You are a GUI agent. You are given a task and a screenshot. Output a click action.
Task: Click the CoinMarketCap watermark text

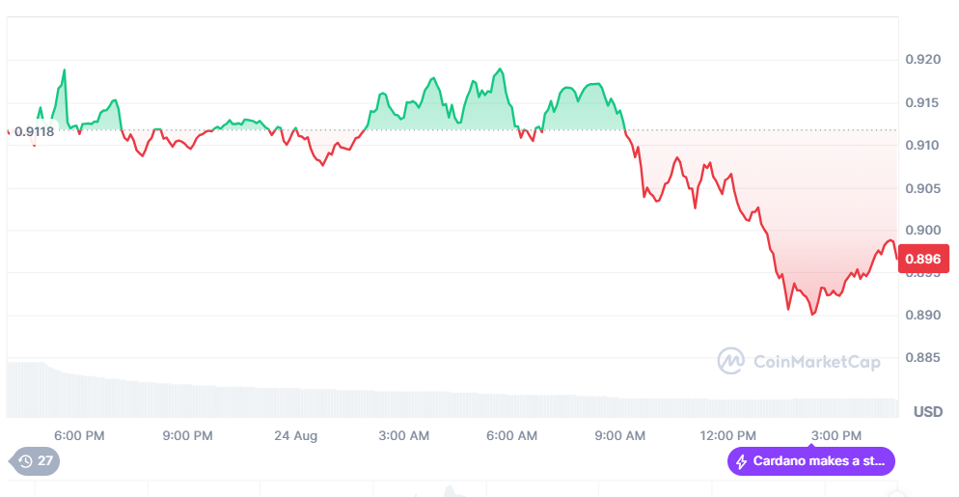(x=816, y=362)
